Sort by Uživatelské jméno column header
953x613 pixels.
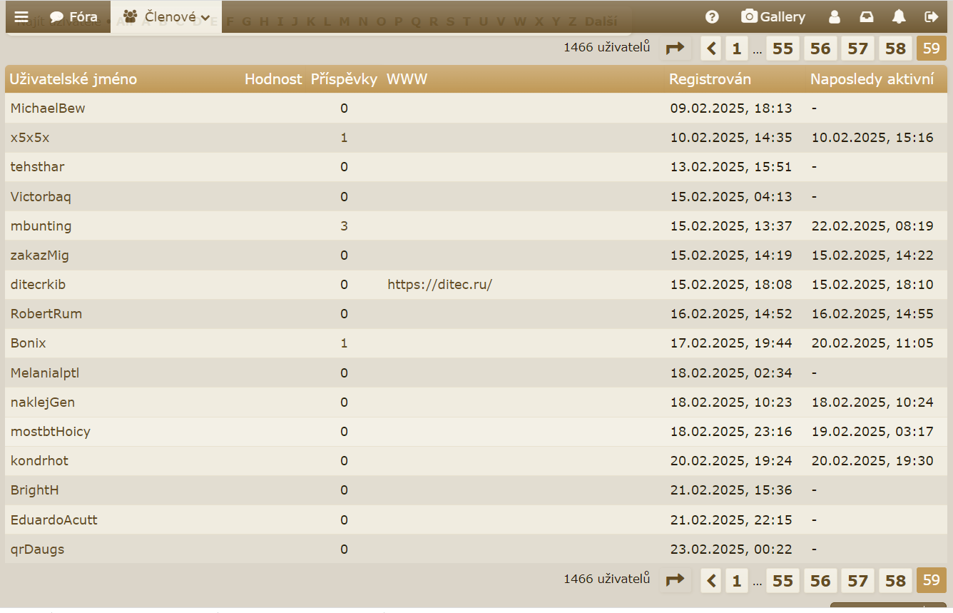coord(73,79)
